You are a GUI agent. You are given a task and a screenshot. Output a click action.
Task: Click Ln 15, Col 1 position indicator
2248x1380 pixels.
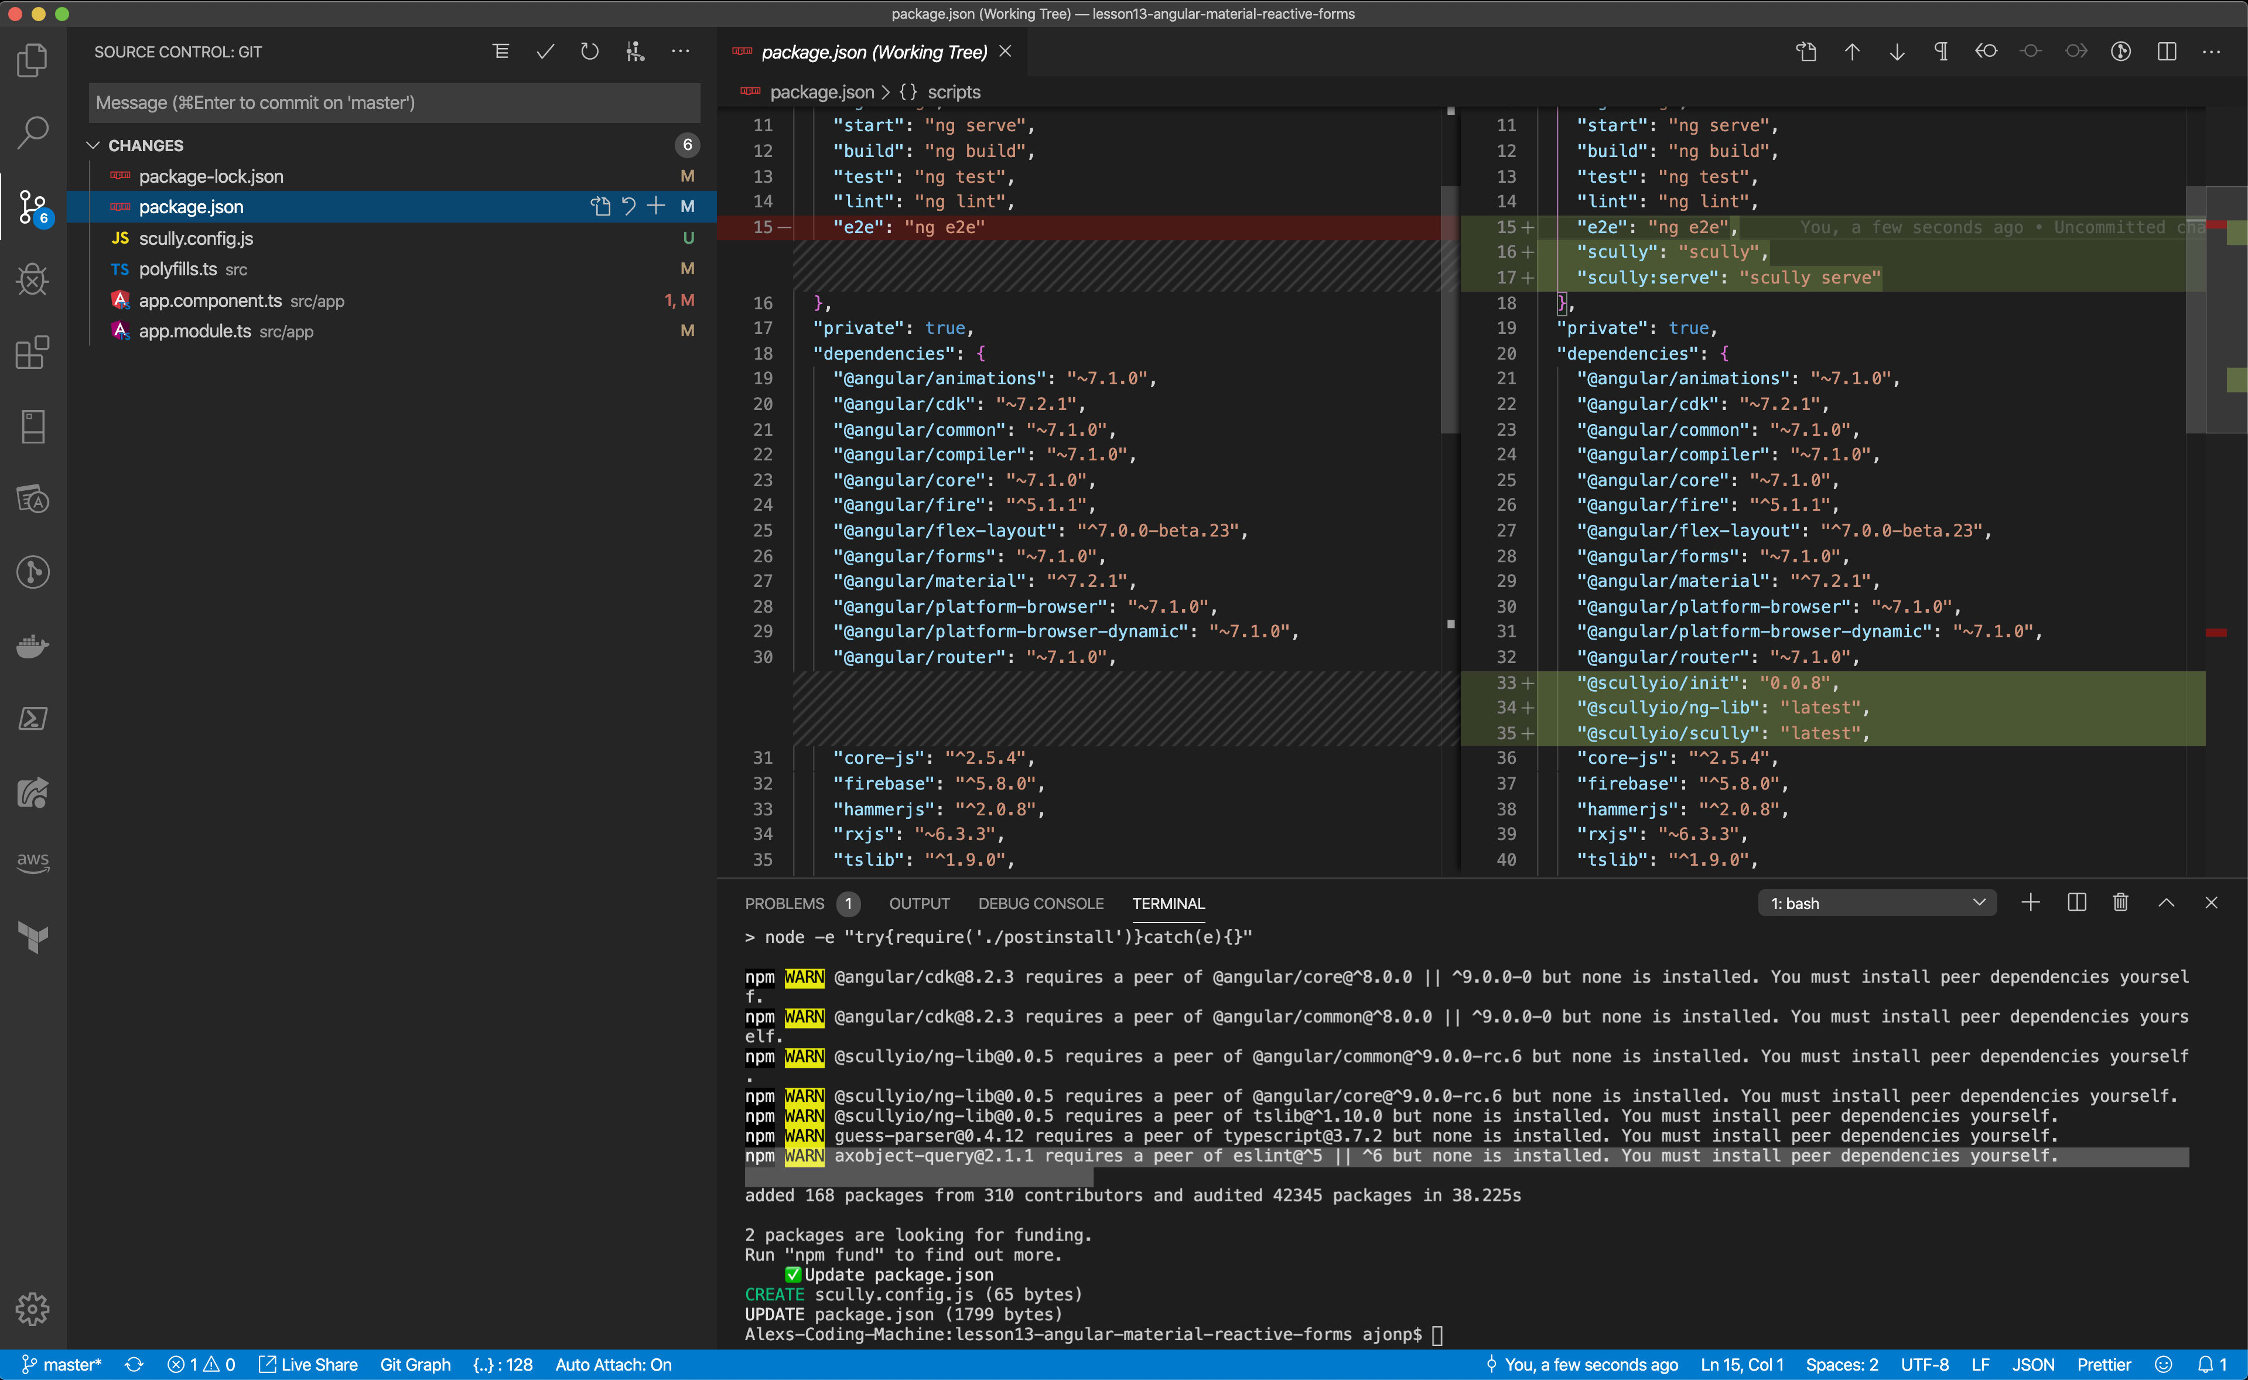[x=1741, y=1365]
